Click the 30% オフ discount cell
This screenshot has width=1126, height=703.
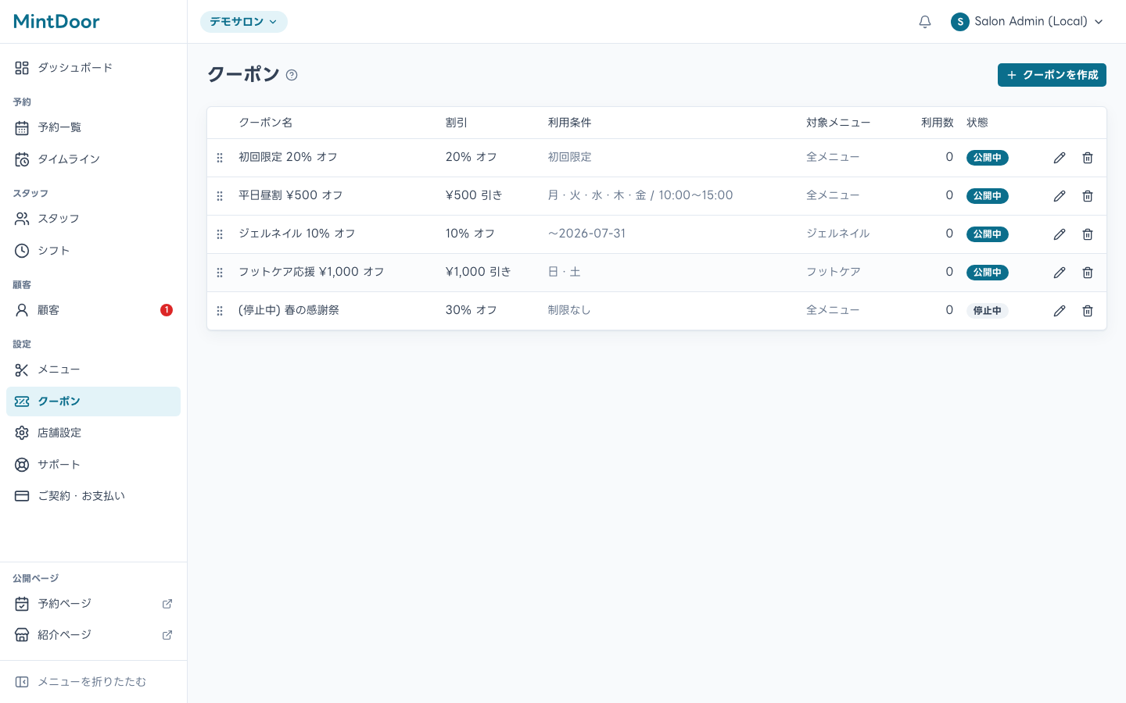click(x=472, y=310)
